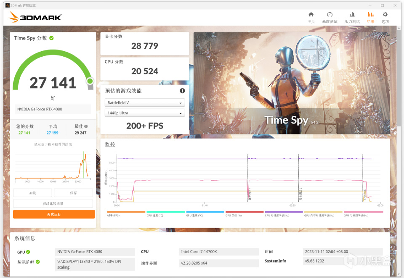The height and width of the screenshot is (278, 404).
Task: Click the green check icon next to Display #1
Action: [38, 262]
